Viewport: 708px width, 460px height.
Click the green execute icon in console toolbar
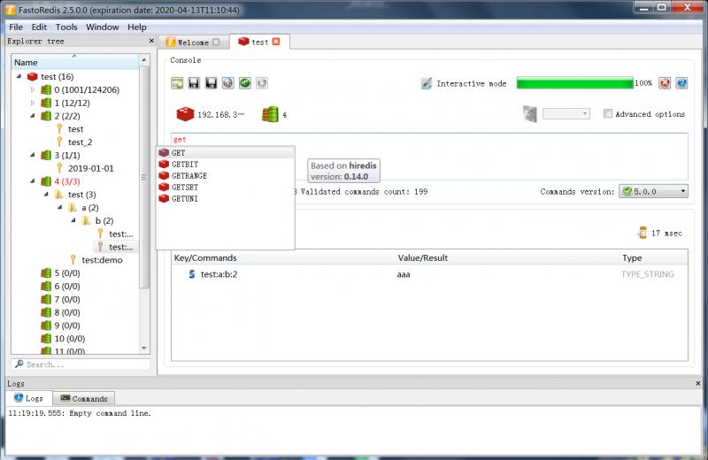245,83
